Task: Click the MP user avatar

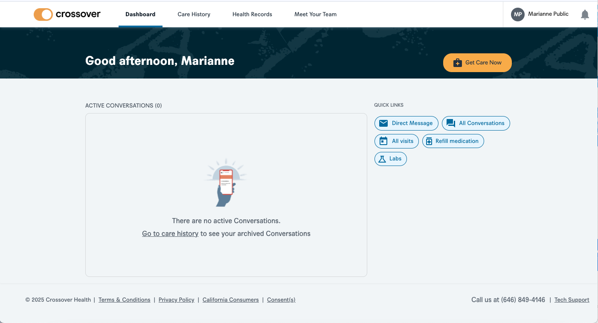Action: click(x=518, y=15)
